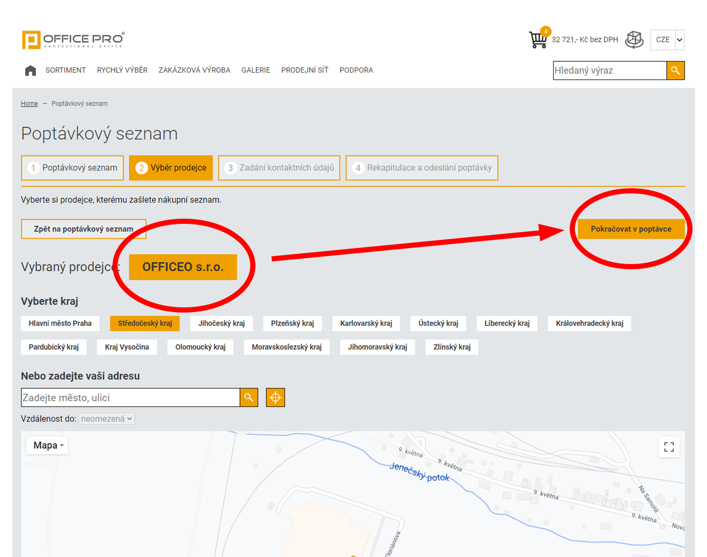
Task: Open the Vzdálenost do distance dropdown
Action: point(107,419)
